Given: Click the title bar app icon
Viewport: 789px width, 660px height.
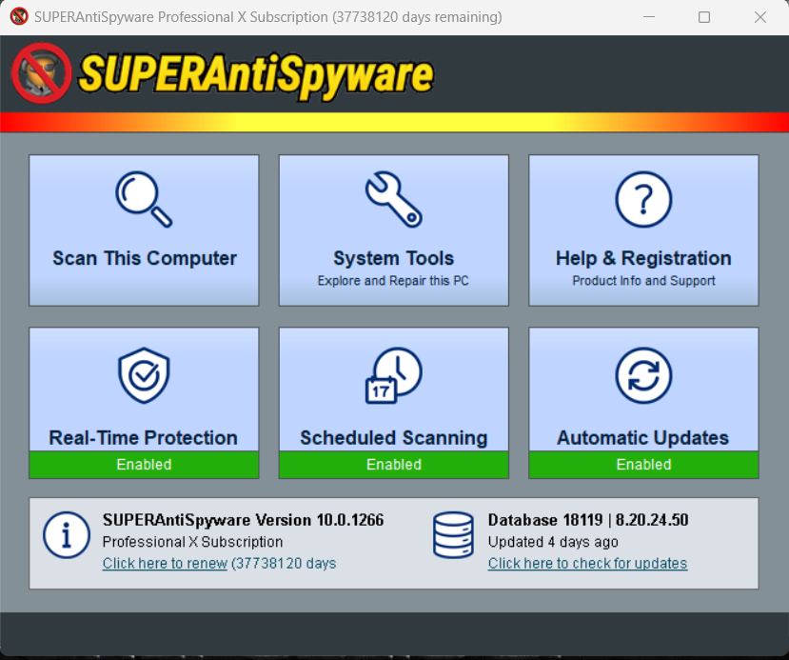Looking at the screenshot, I should [x=19, y=16].
